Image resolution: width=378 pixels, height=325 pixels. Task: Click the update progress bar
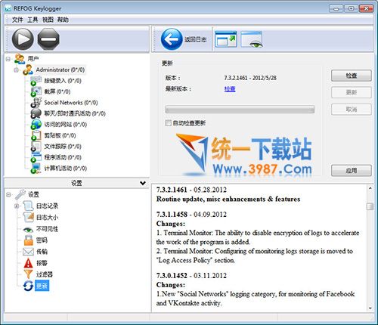[240, 110]
